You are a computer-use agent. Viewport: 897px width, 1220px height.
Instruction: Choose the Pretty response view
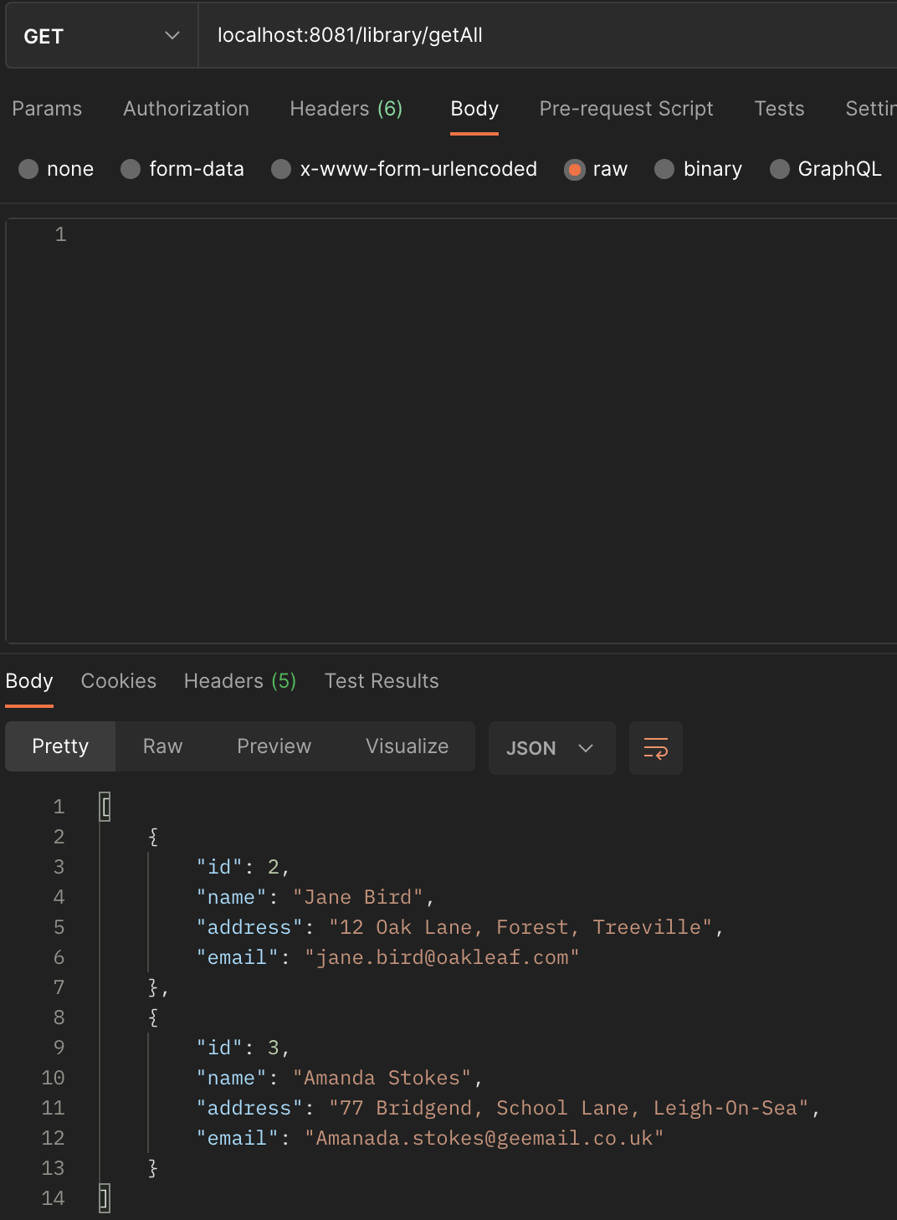pos(60,746)
